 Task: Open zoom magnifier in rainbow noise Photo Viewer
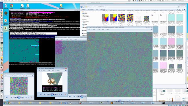pyautogui.click(x=7, y=97)
